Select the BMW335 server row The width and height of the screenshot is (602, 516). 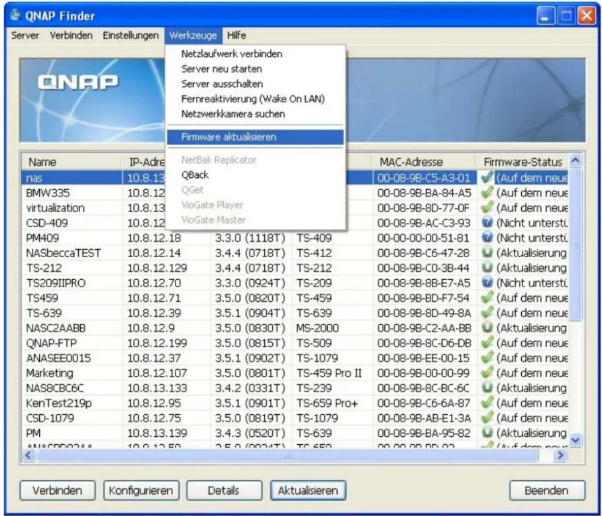click(x=295, y=192)
